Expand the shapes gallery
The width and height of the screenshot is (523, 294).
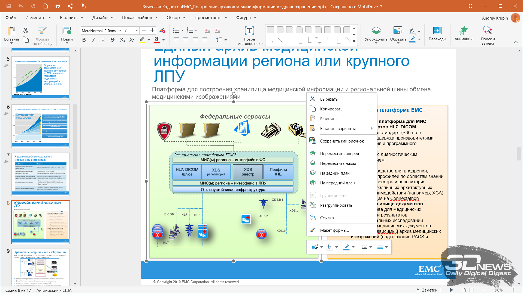click(x=354, y=42)
